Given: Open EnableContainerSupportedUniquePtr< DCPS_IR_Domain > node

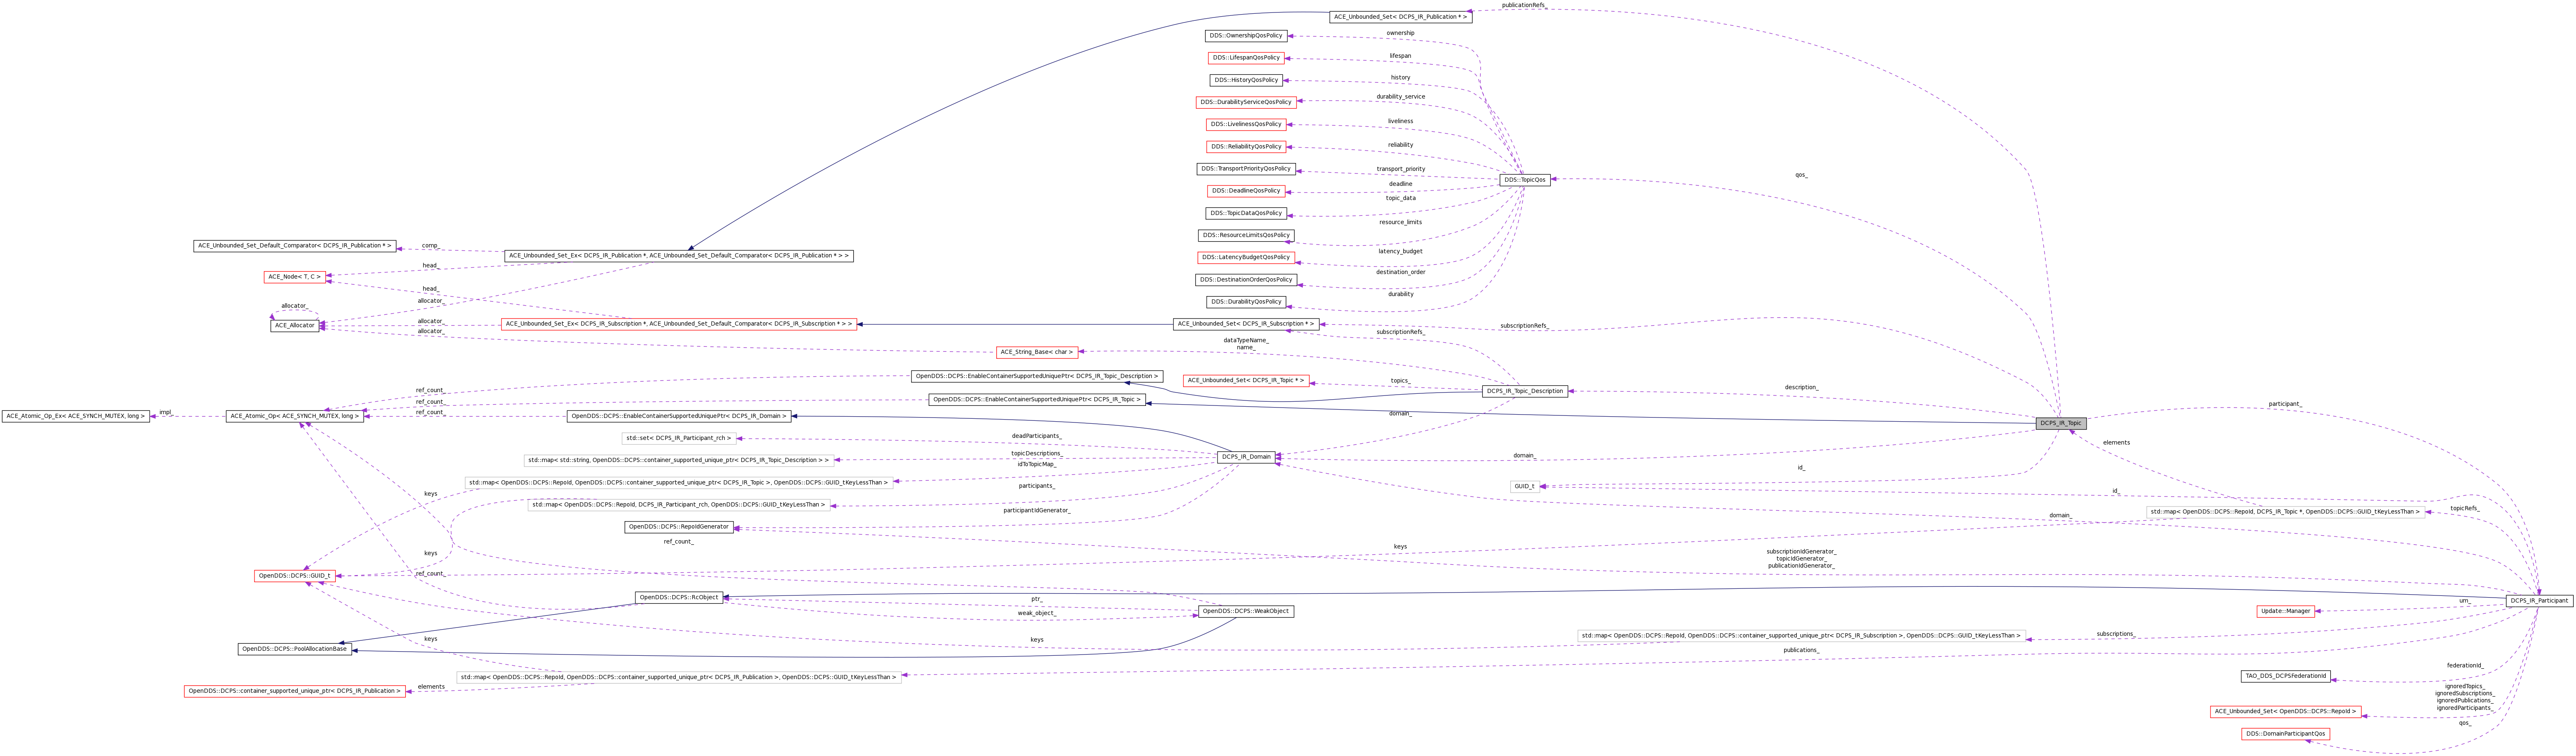Looking at the screenshot, I should 679,416.
